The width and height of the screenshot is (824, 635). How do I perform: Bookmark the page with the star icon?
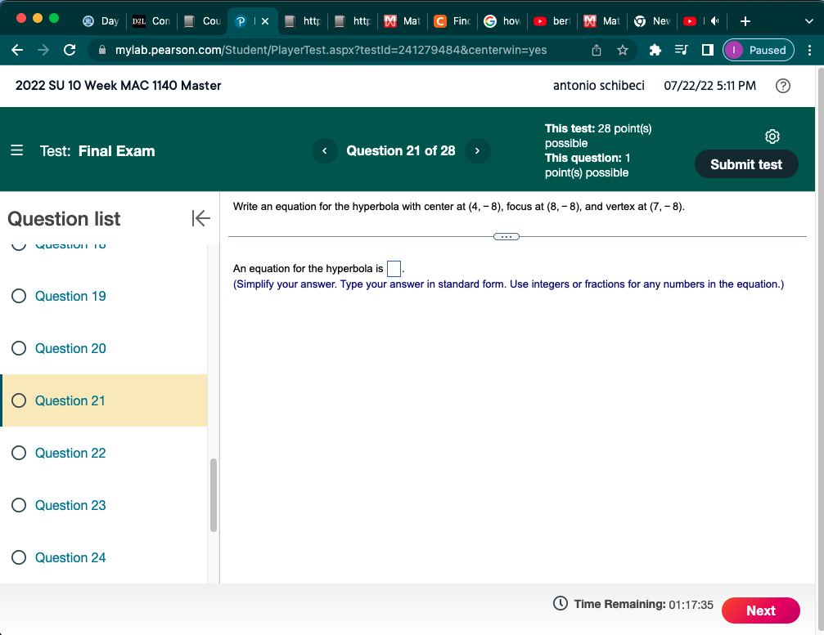pyautogui.click(x=623, y=50)
